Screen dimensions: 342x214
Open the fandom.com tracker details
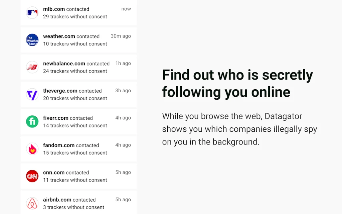pos(78,148)
